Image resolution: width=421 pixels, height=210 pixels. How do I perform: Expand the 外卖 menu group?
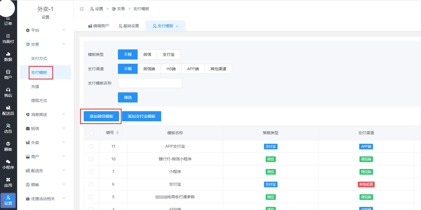click(x=45, y=142)
